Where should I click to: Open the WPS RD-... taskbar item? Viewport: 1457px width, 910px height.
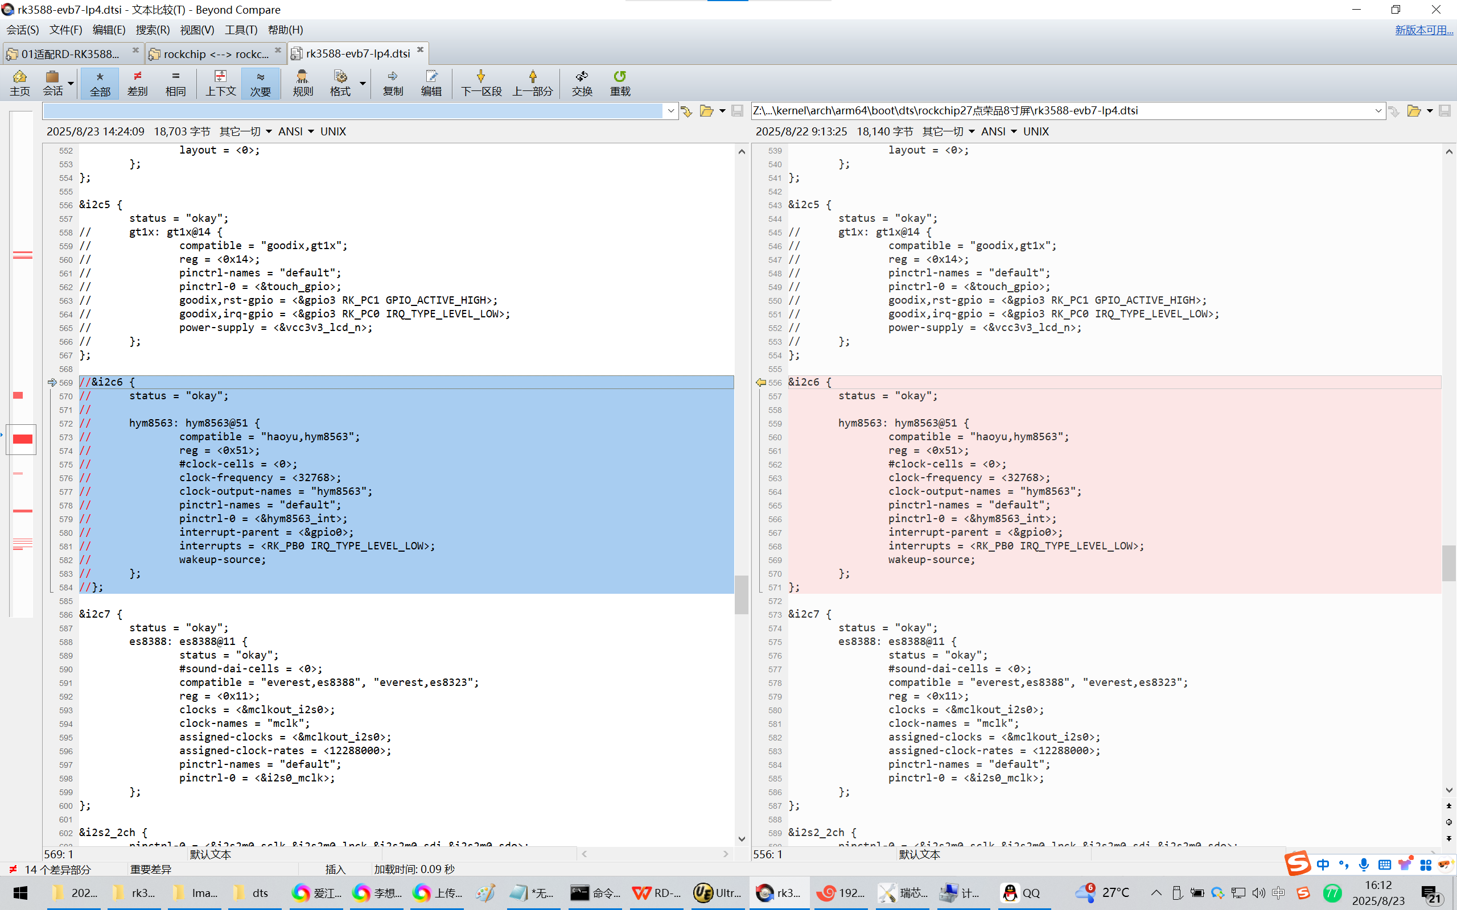click(656, 892)
